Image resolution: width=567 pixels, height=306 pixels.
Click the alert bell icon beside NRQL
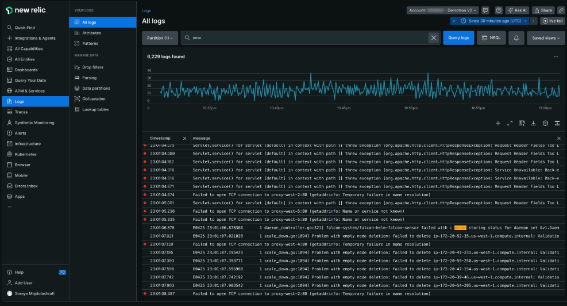516,38
